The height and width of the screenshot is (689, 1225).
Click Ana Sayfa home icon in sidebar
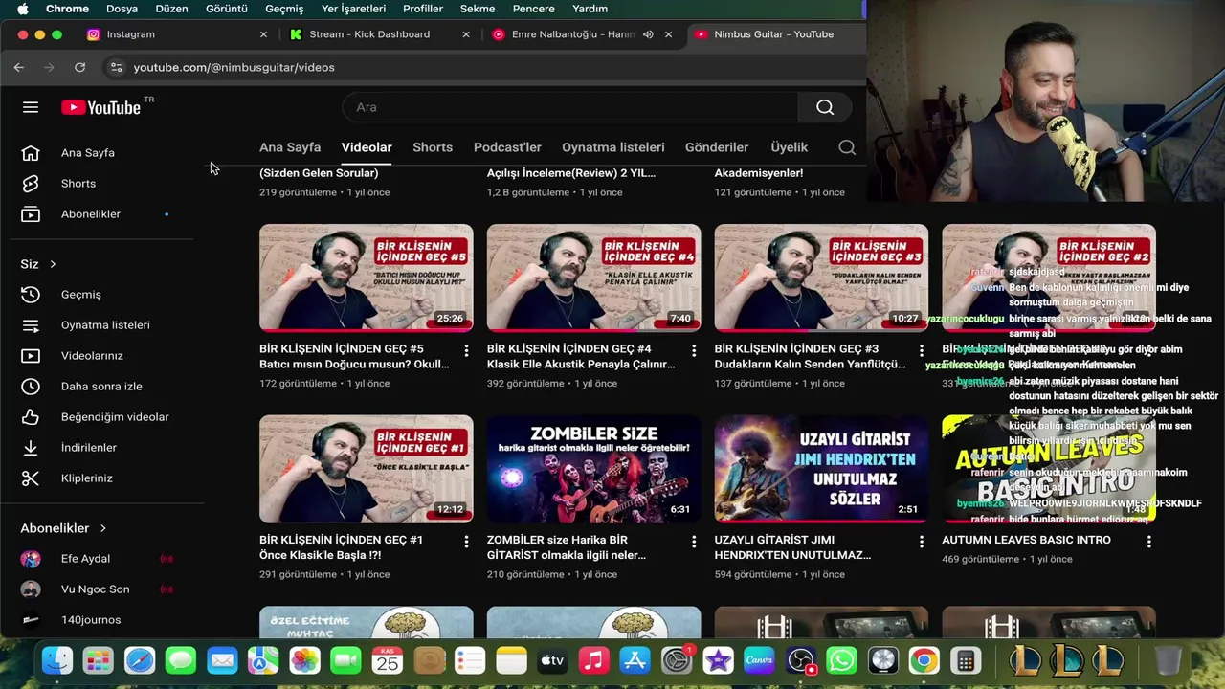pos(31,153)
